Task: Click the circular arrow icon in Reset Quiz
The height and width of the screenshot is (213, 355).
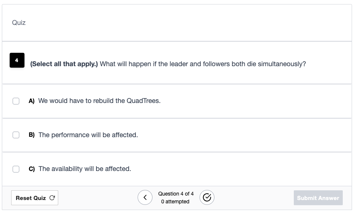Action: click(52, 198)
